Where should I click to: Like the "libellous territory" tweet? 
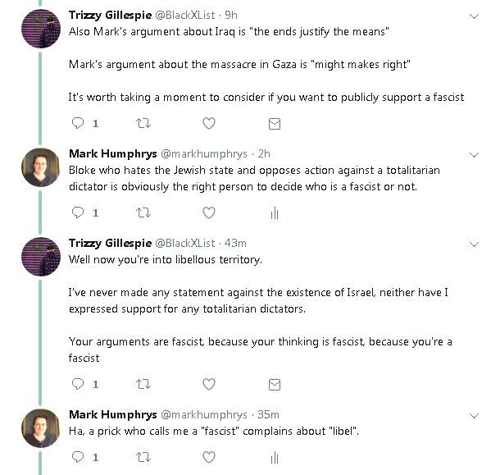click(x=209, y=384)
